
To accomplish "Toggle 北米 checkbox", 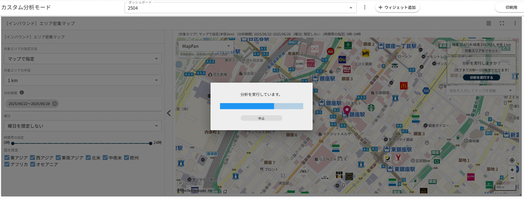I will [x=88, y=158].
